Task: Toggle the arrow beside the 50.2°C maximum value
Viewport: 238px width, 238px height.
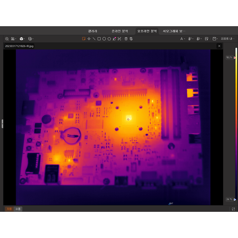Action: pos(235,57)
